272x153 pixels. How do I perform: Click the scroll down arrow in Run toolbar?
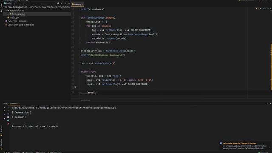tap(8, 110)
